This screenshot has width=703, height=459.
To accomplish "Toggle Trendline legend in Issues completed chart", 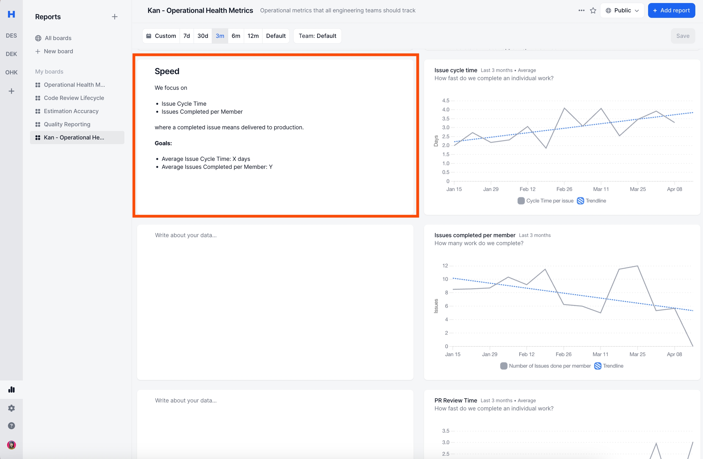I will tap(609, 366).
